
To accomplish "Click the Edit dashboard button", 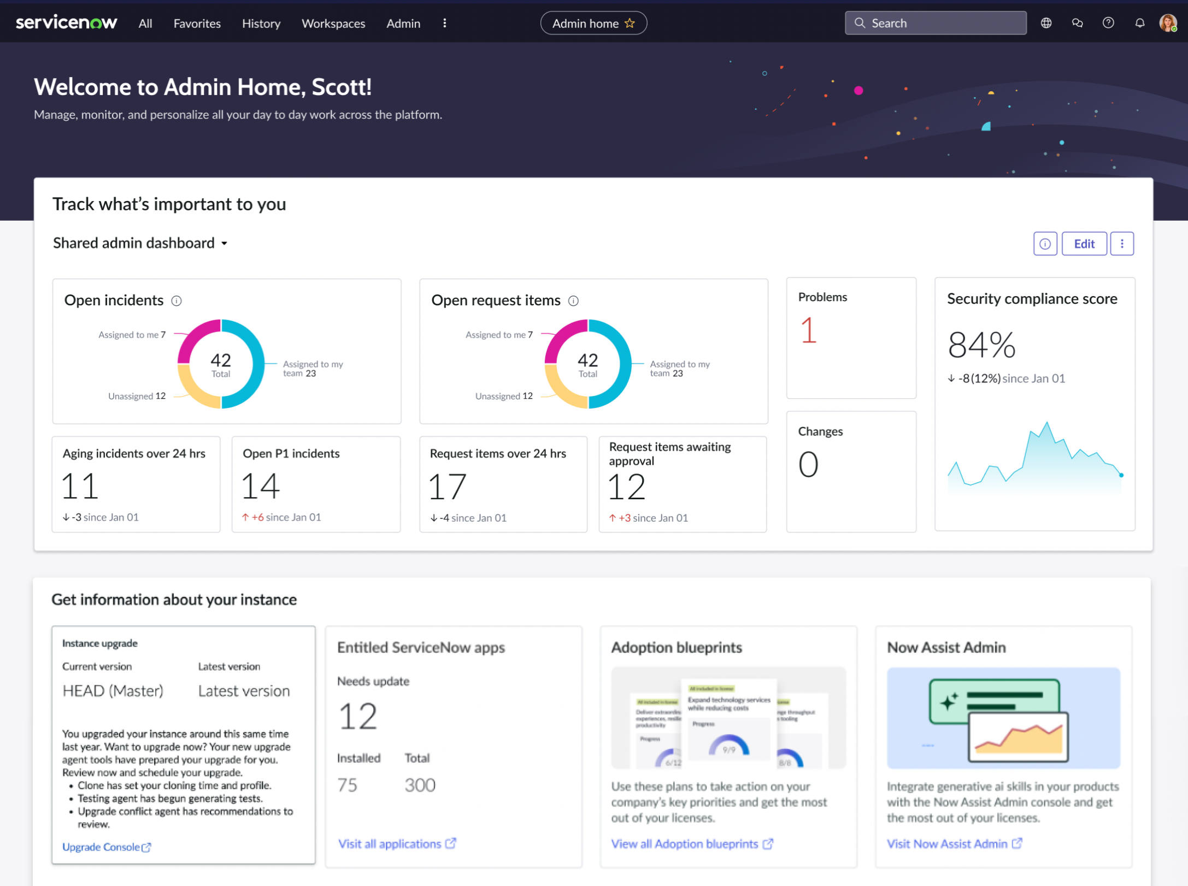I will (1084, 244).
